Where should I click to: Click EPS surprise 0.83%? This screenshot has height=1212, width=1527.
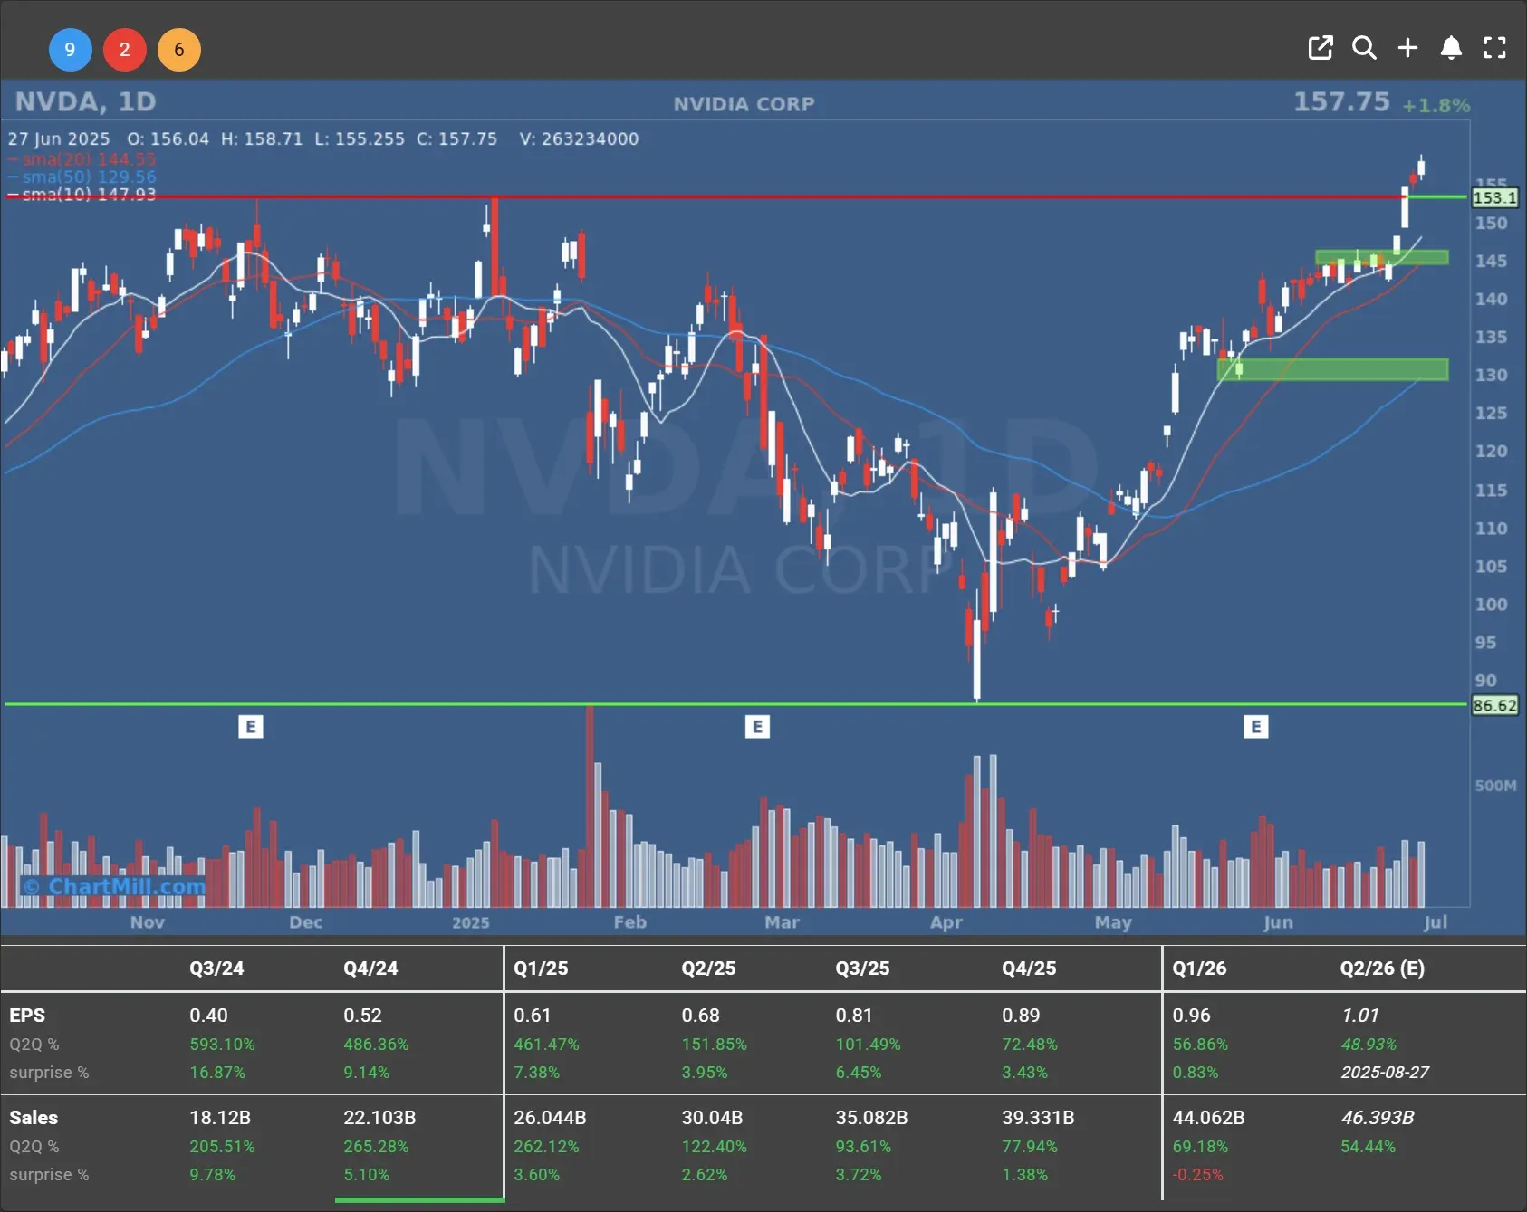point(1196,1073)
